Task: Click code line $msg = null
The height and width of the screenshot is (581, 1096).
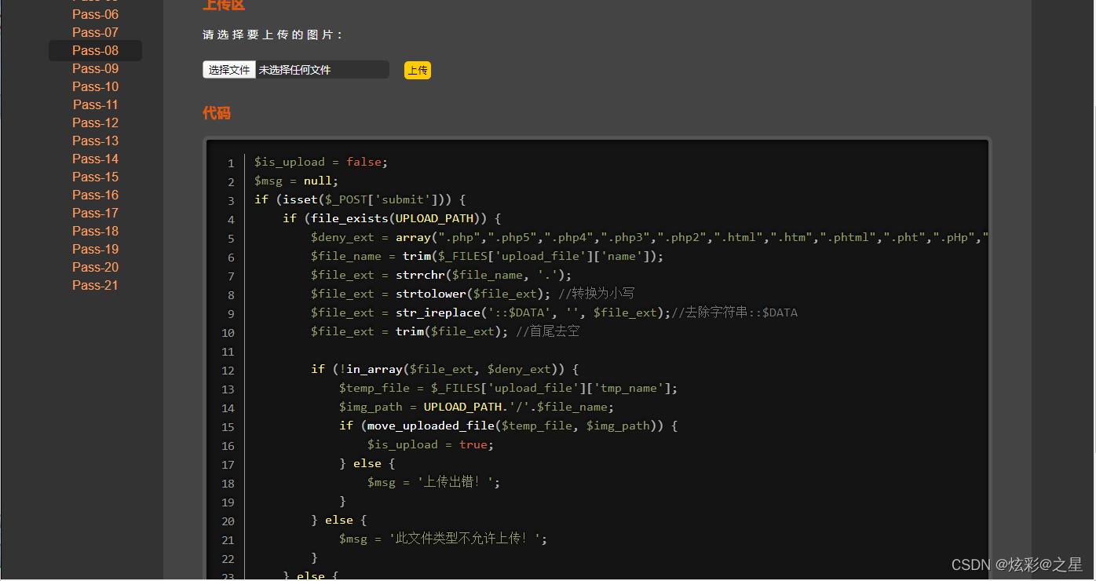Action: (x=297, y=181)
